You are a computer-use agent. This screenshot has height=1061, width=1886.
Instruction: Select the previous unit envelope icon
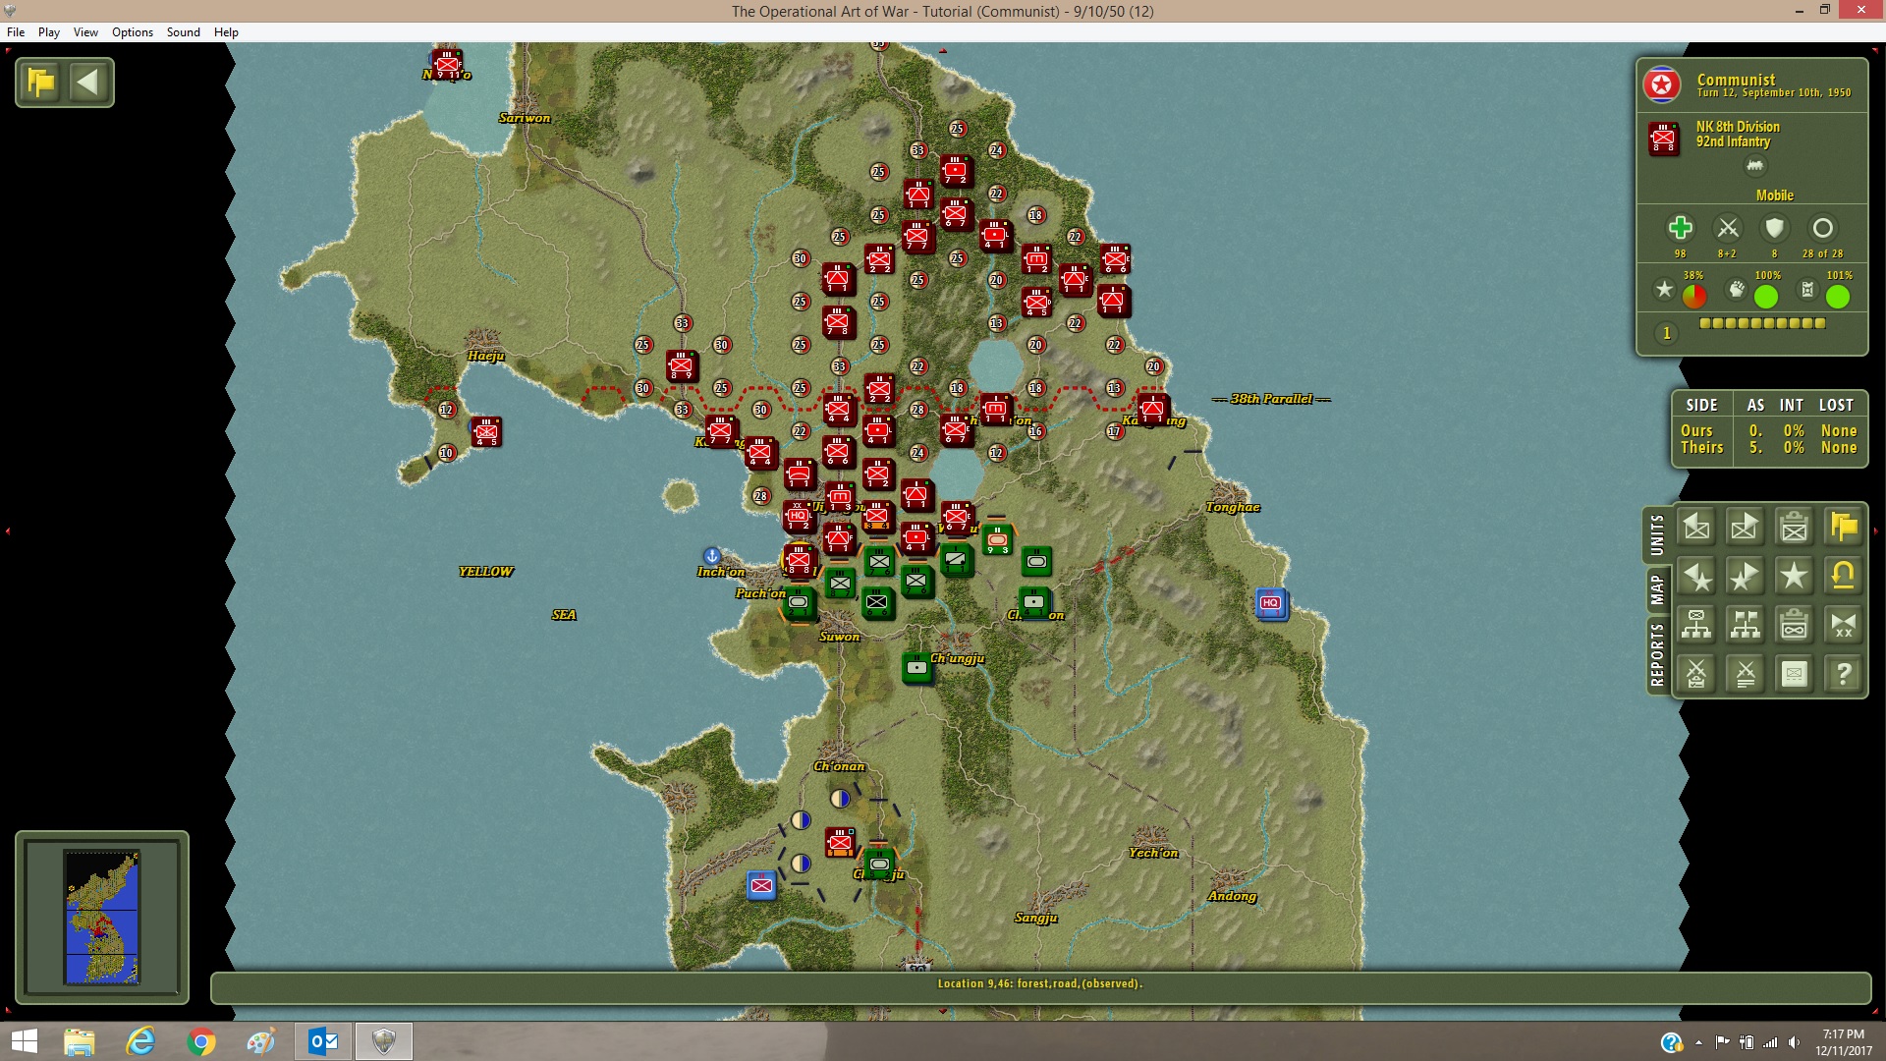(1696, 527)
